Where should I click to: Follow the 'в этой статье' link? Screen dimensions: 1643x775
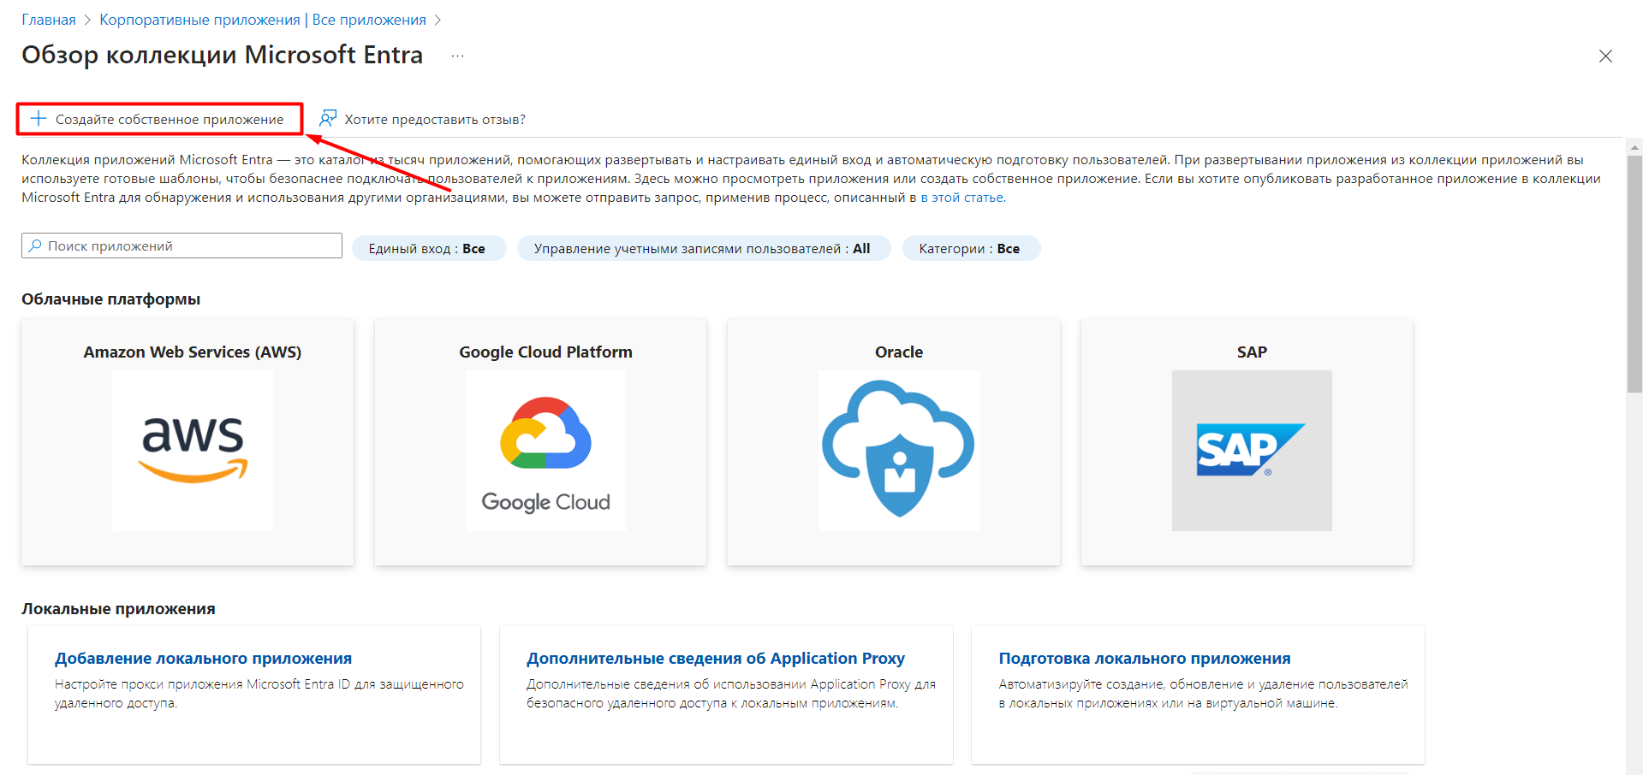[961, 198]
